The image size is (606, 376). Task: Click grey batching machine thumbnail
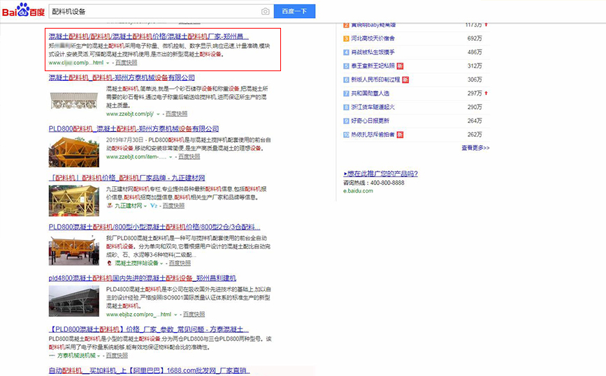[x=74, y=100]
